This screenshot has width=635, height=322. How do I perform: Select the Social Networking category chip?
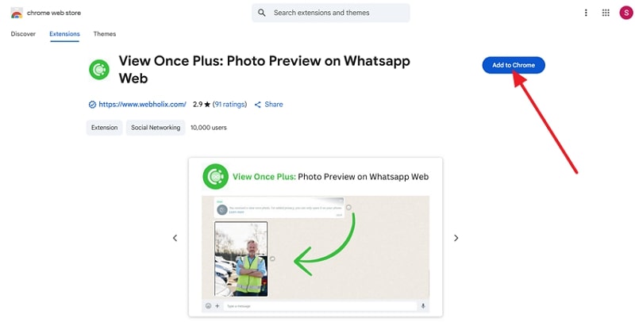click(x=156, y=128)
